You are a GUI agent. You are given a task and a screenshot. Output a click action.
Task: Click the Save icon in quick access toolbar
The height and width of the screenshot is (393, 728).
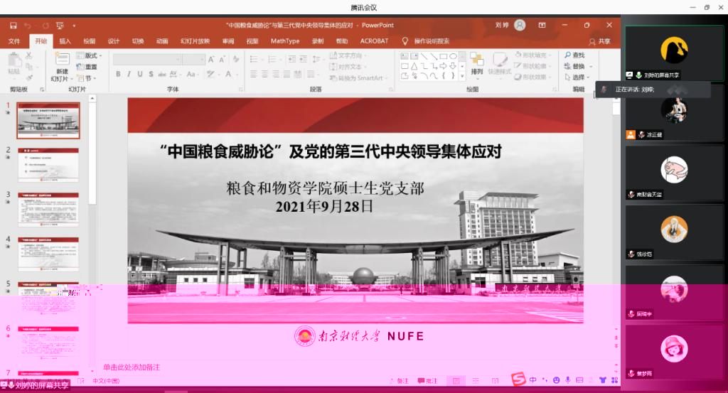pos(13,26)
